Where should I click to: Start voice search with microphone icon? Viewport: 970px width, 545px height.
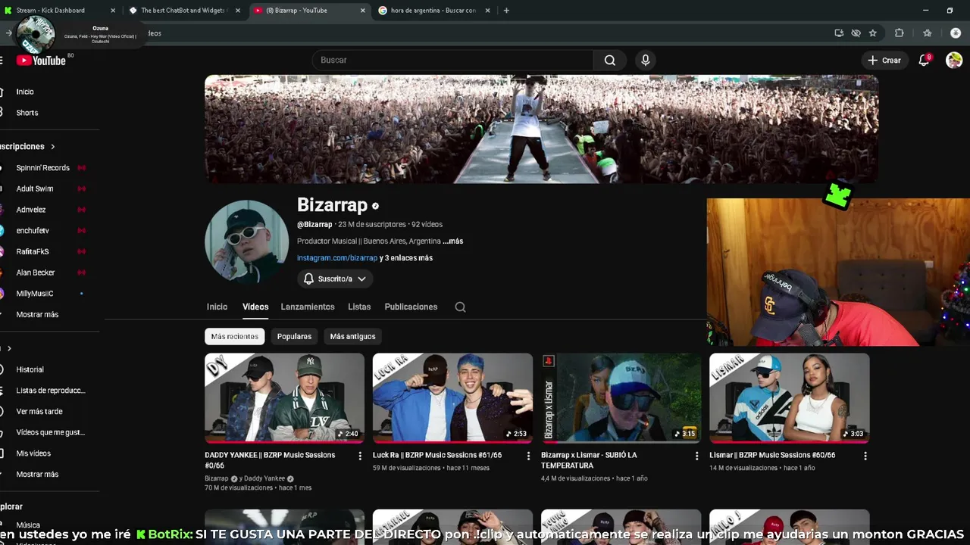(x=646, y=60)
